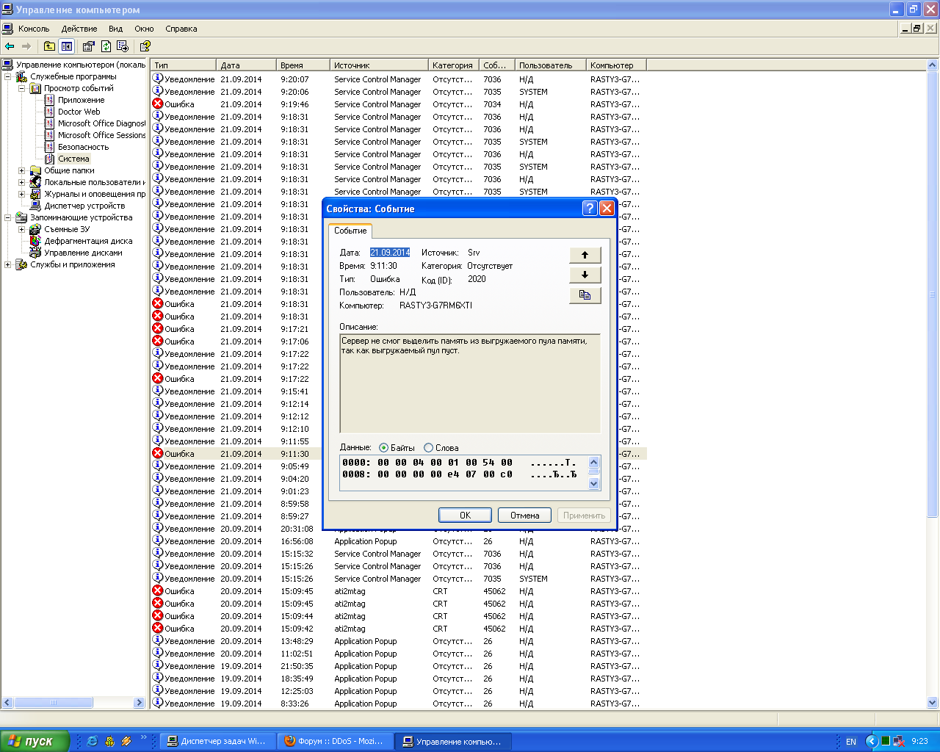Click Отмена in event properties dialog

coord(525,516)
